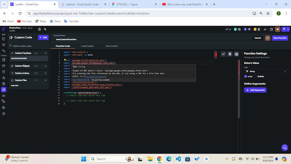
Task: Open the App State sidebar icon
Action: coord(4,72)
